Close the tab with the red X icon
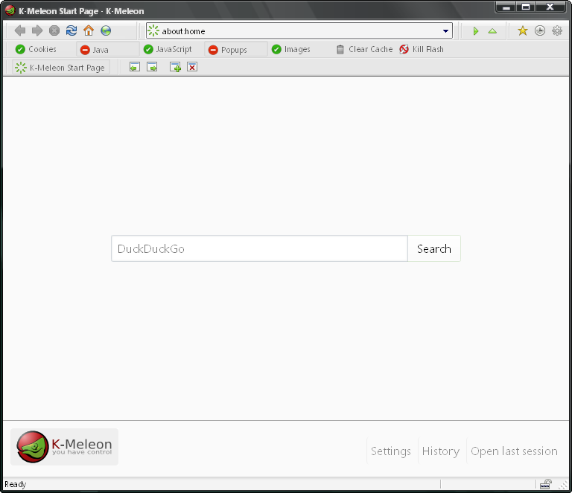This screenshot has height=493, width=572. [x=192, y=67]
